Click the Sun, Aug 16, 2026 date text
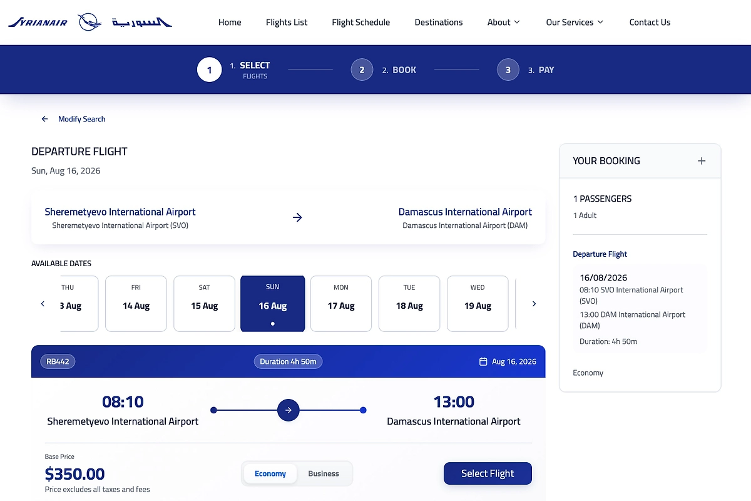Screen dimensions: 751x501 click(66, 171)
